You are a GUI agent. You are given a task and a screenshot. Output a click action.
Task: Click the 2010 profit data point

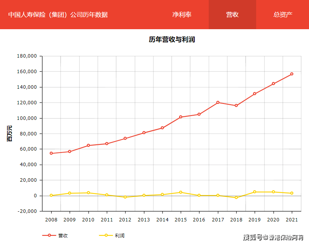pyautogui.click(x=88, y=193)
